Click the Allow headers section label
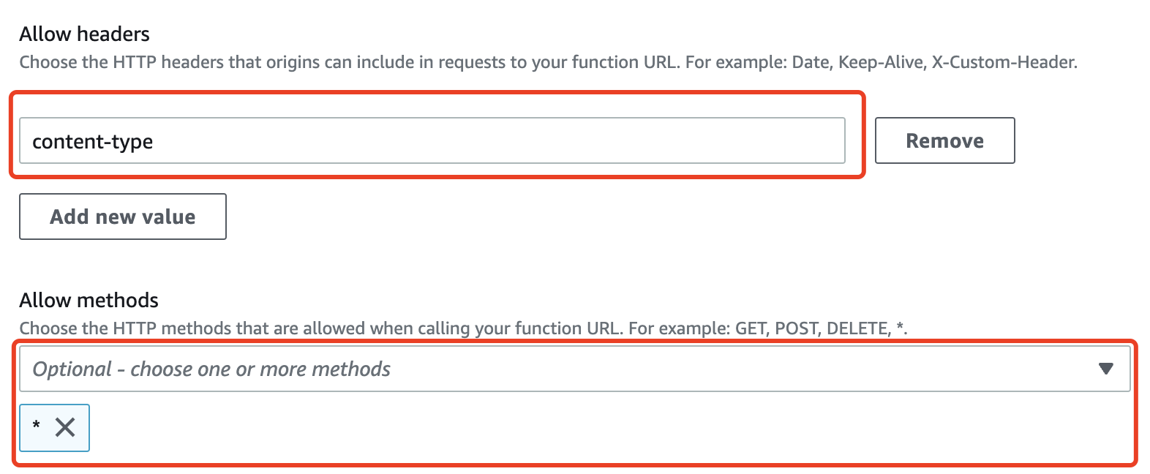The height and width of the screenshot is (474, 1150). pyautogui.click(x=84, y=34)
